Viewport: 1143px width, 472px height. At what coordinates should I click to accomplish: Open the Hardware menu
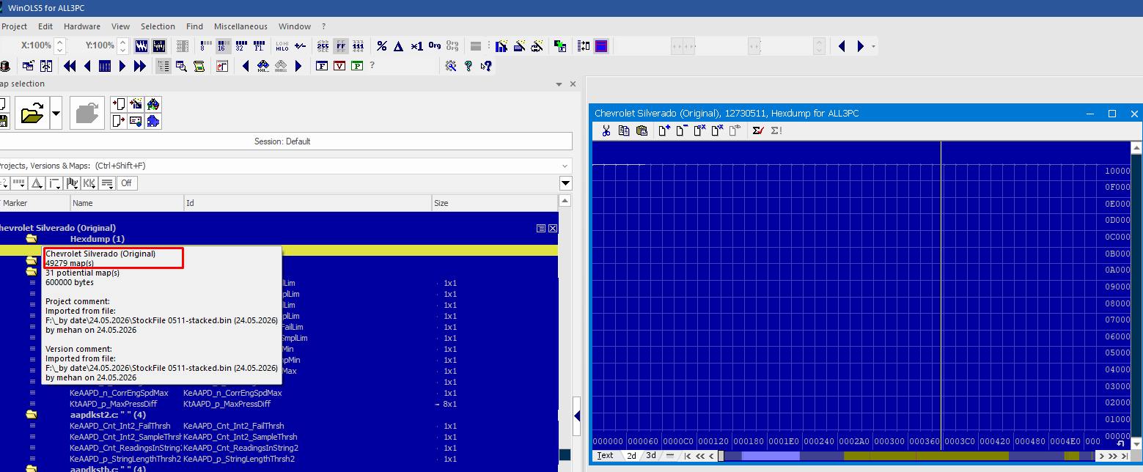tap(81, 26)
